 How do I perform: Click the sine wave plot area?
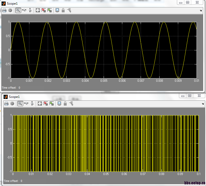[104, 50]
